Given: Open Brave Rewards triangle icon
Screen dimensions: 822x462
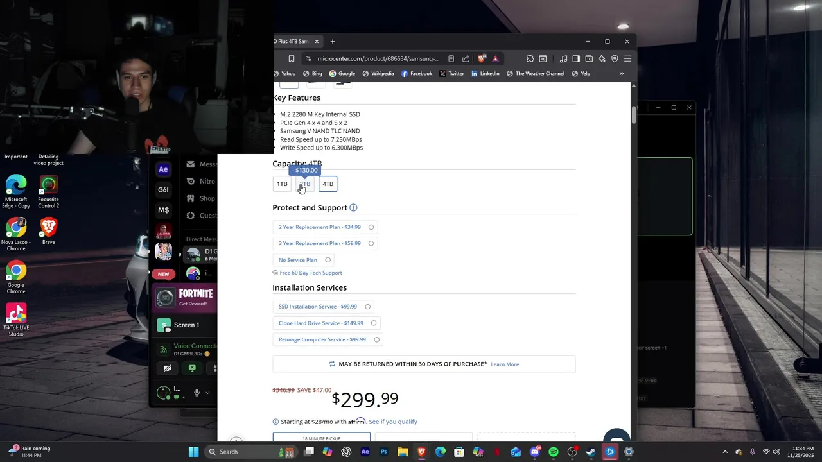Looking at the screenshot, I should pos(495,58).
